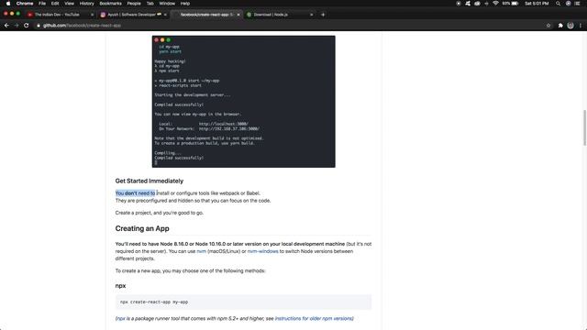Click the Get Started Immediately heading

click(x=150, y=181)
